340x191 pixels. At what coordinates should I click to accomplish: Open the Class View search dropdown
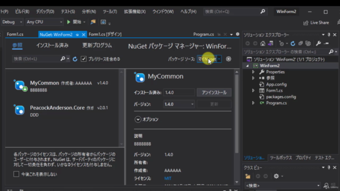318,186
